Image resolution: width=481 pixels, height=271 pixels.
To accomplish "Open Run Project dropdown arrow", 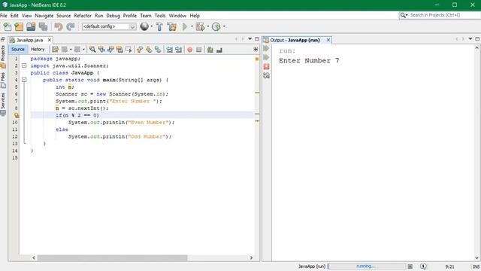I will 192,27.
